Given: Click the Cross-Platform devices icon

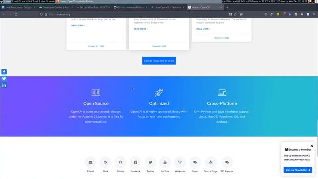Looking at the screenshot, I should pyautogui.click(x=222, y=93).
